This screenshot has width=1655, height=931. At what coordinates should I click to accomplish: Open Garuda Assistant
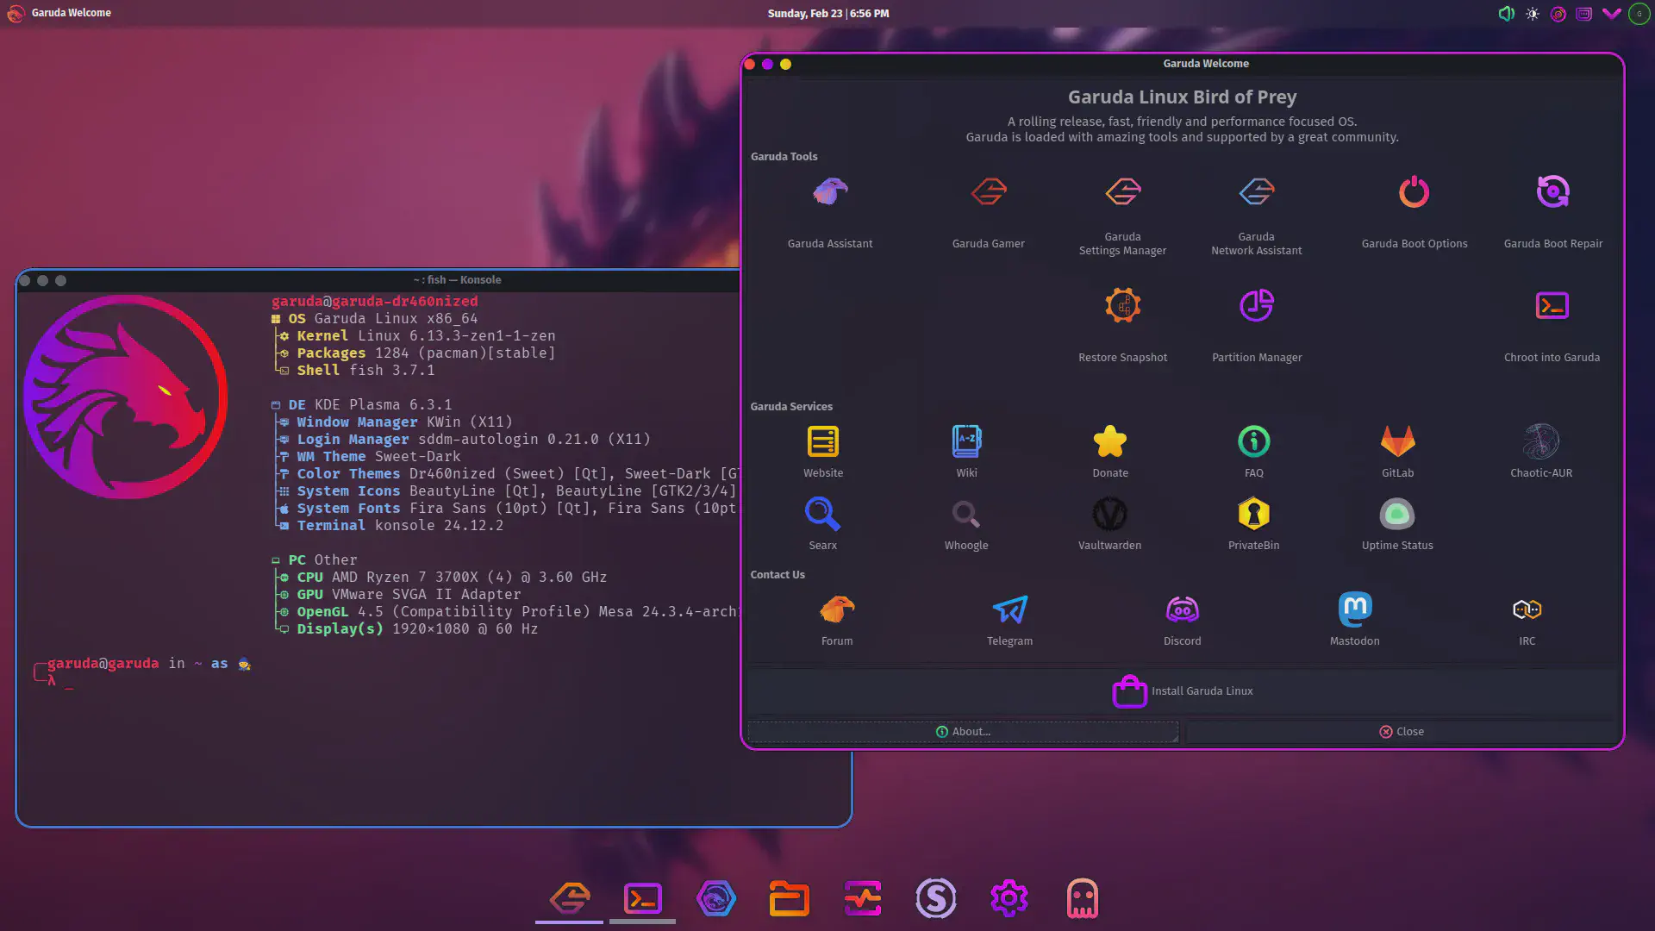click(x=829, y=207)
